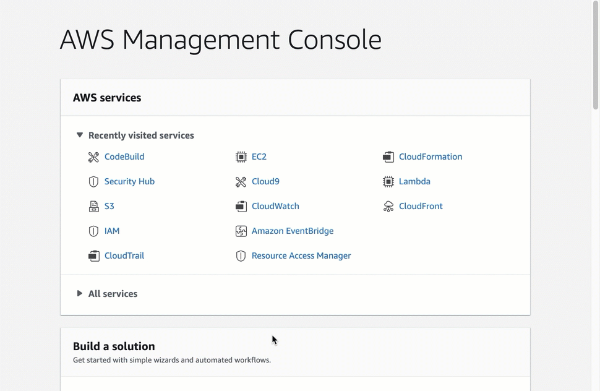Click the EC2 chip icon
600x391 pixels.
tap(241, 157)
